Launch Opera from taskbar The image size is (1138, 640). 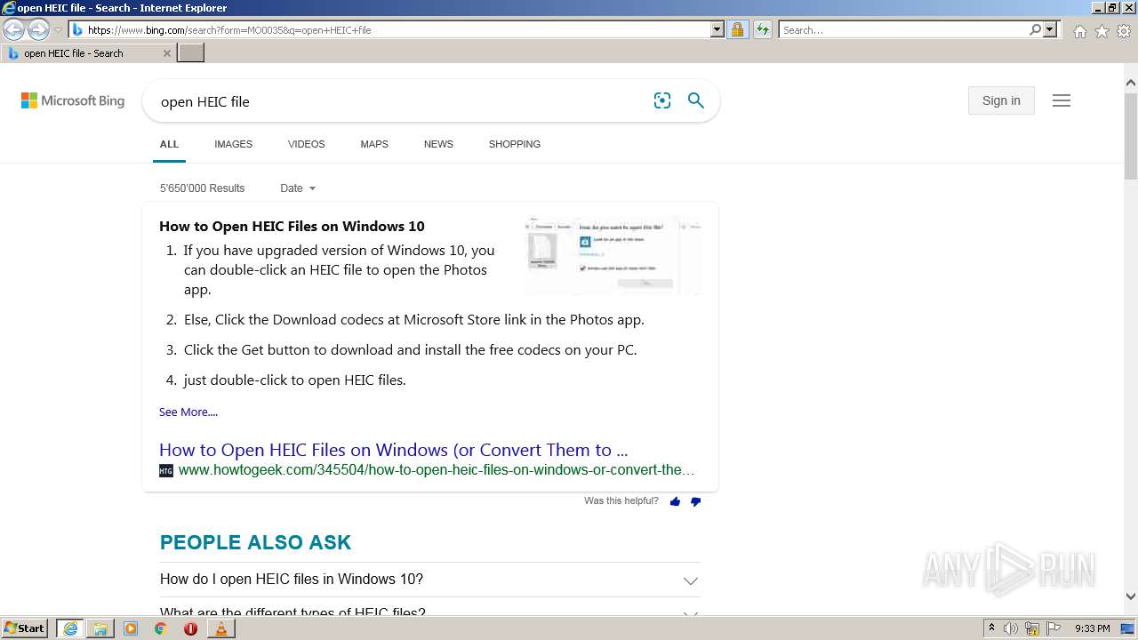(190, 628)
